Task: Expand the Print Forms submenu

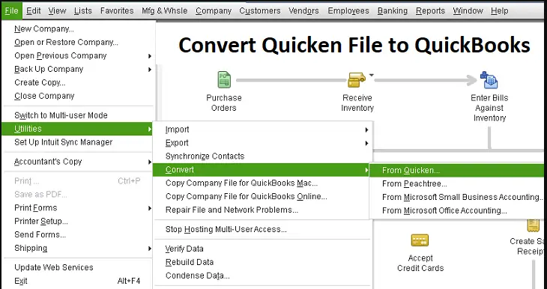Action: click(77, 208)
